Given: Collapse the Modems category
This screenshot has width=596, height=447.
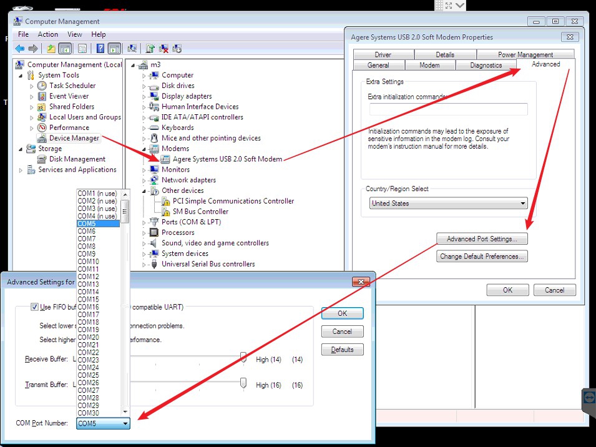Looking at the screenshot, I should coord(144,149).
